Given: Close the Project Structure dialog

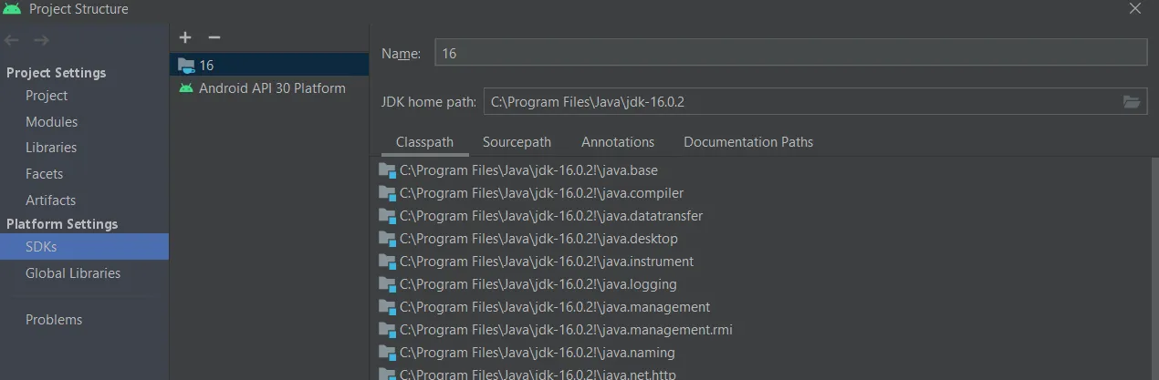Looking at the screenshot, I should pyautogui.click(x=1135, y=9).
